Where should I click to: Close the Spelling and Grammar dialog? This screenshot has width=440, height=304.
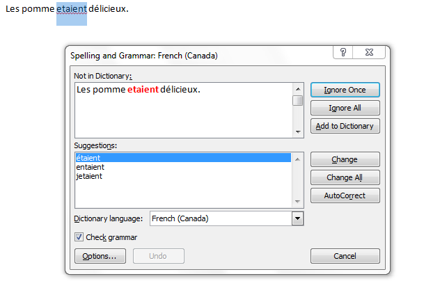pos(370,53)
